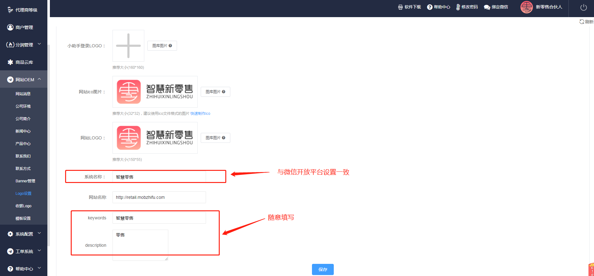
Task: Click the 网站ico图片 logo thumbnail
Action: coord(155,92)
